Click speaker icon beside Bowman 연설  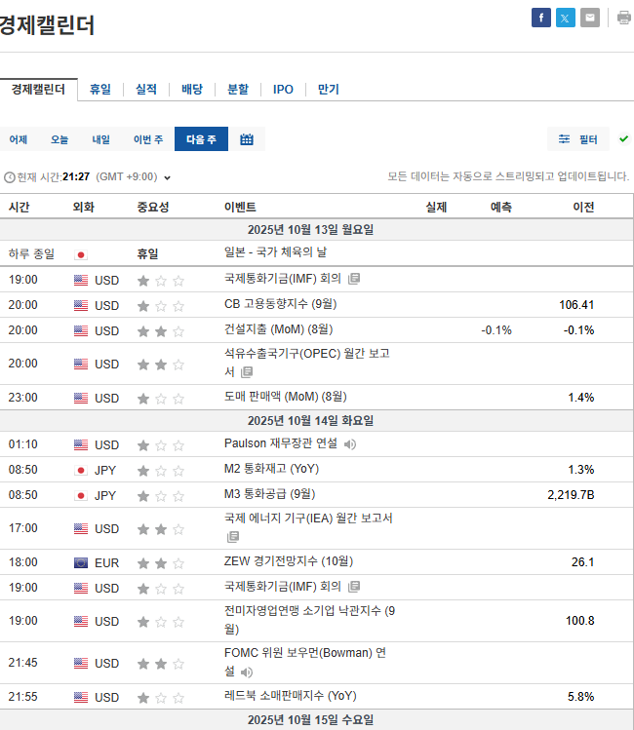(247, 672)
